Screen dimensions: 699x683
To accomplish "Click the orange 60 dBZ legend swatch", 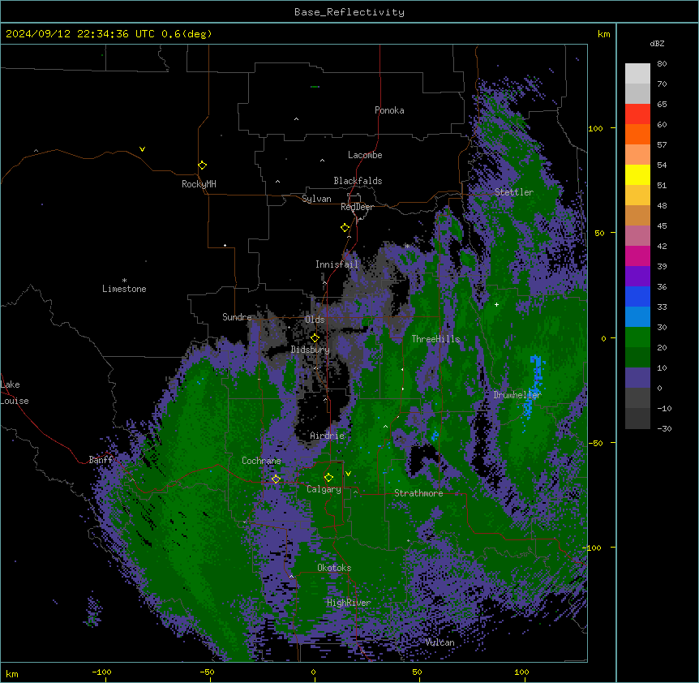I will (x=637, y=134).
